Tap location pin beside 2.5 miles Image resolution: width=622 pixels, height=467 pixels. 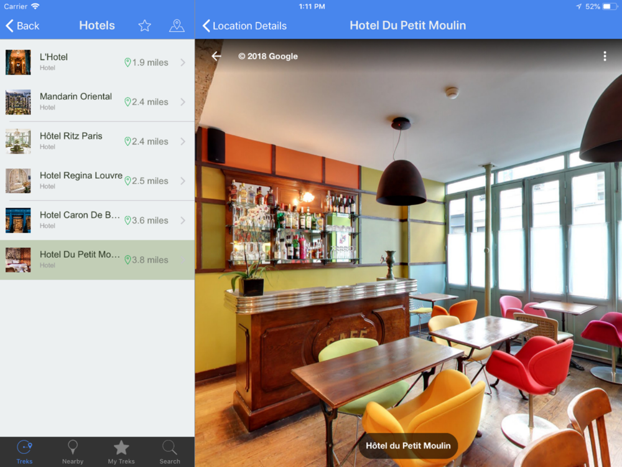pos(128,181)
